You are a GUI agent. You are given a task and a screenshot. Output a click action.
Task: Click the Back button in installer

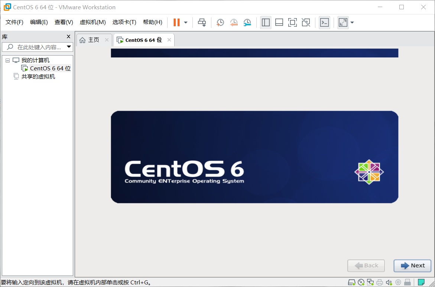point(366,266)
